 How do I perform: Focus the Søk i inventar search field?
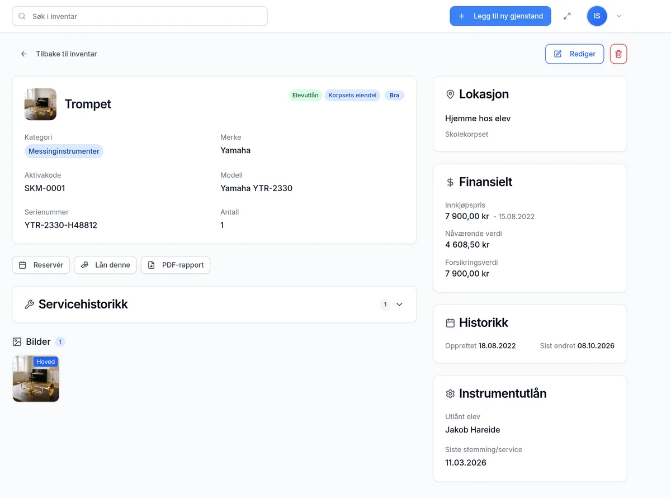coord(140,16)
